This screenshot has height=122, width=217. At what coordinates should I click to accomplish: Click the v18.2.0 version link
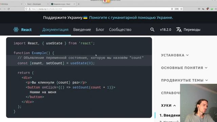click(x=165, y=29)
